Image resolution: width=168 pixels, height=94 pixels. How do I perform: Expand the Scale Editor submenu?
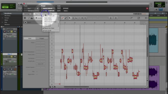[x=51, y=20]
